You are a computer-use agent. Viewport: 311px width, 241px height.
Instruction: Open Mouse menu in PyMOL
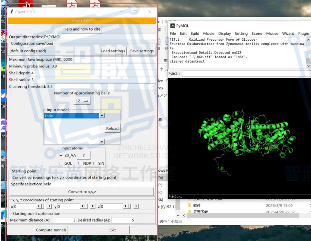272,34
